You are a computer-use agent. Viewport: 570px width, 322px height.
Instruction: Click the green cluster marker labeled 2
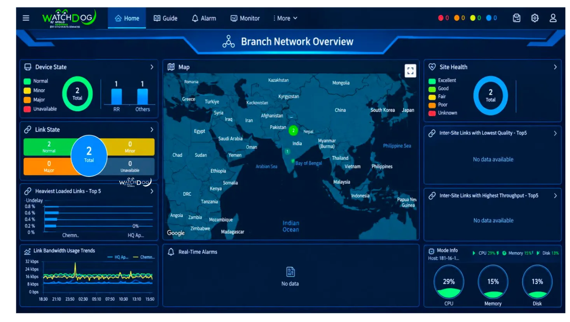pos(293,131)
